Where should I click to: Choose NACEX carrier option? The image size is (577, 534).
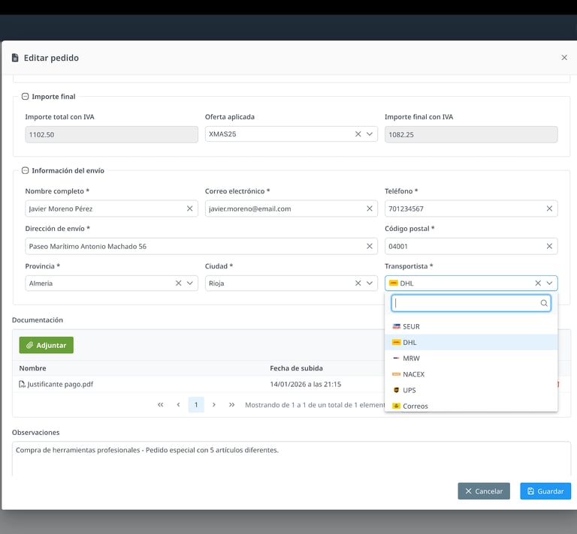coord(471,374)
